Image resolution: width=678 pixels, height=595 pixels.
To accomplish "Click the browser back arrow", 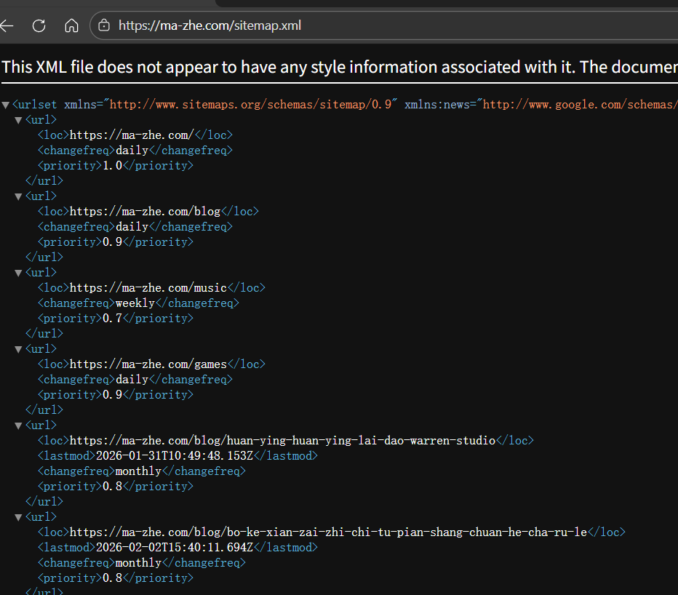I will pyautogui.click(x=7, y=25).
